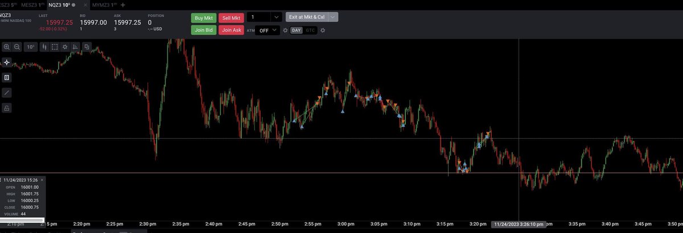Switch to the partially visible ESZ3 5m tab
Viewport: 683px width, 233px height.
(7, 4)
